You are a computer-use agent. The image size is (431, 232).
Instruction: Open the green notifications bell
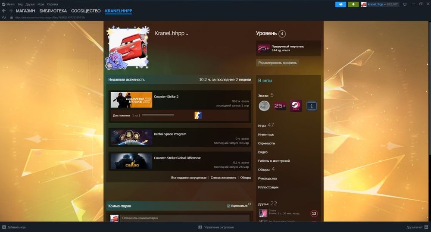353,4
